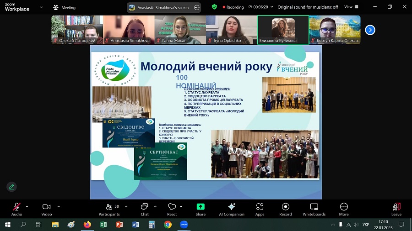Expand the audio options arrow
The width and height of the screenshot is (412, 231).
click(27, 206)
